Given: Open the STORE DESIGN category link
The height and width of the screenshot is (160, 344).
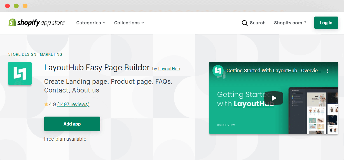Looking at the screenshot, I should pyautogui.click(x=22, y=54).
